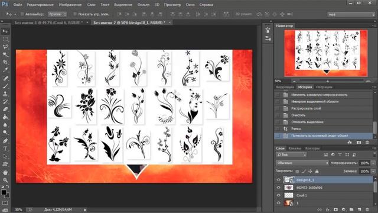The height and width of the screenshot is (213, 378).
Task: Open the Непрозрачность slider arrow
Action: (373, 163)
